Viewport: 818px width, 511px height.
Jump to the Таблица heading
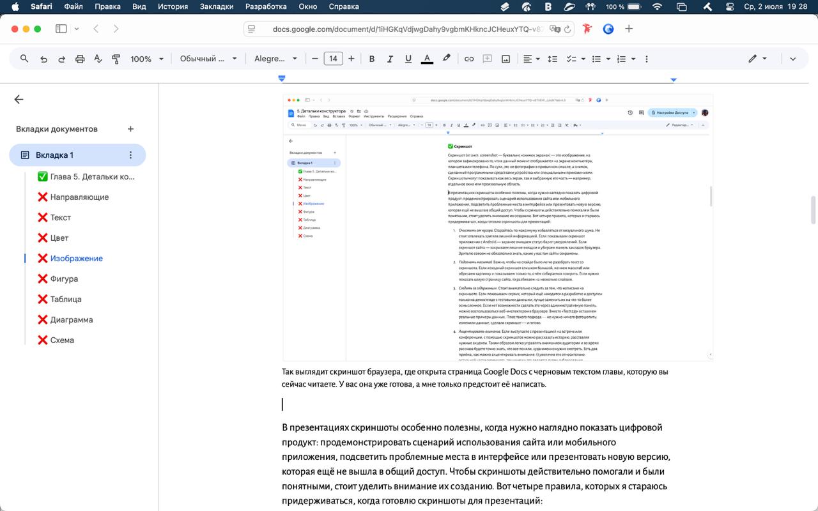[59, 300]
